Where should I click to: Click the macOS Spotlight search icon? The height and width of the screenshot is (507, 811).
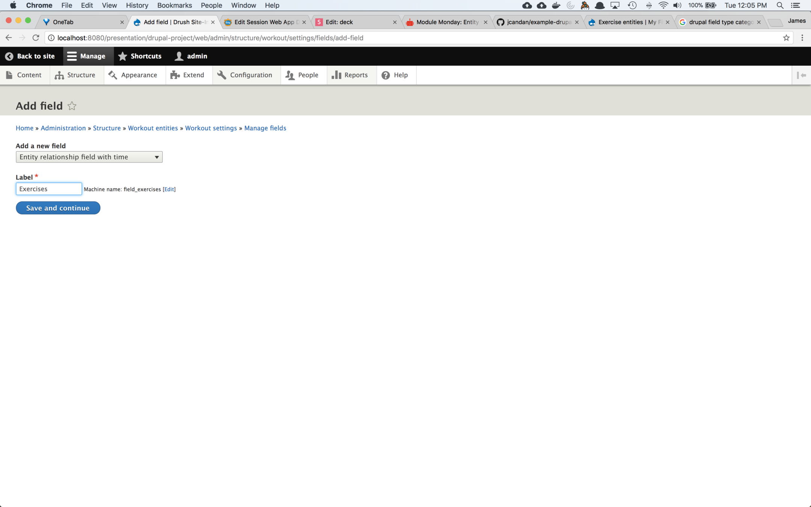click(x=779, y=5)
